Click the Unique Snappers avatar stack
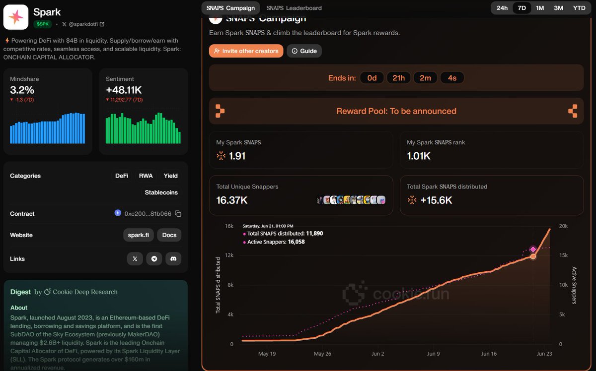Screen dimensions: 596x371 pos(351,200)
